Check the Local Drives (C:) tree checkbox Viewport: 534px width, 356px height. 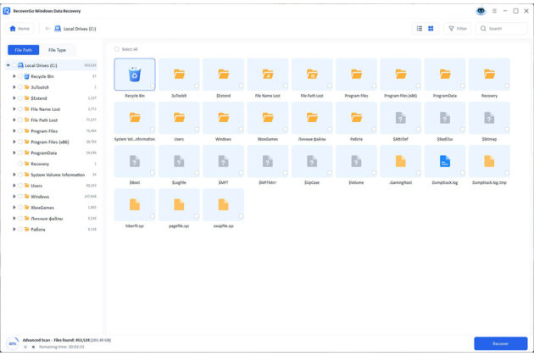[14, 65]
